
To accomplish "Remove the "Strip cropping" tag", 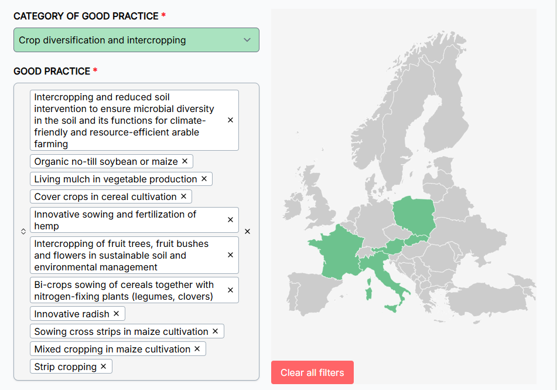I will tap(103, 367).
